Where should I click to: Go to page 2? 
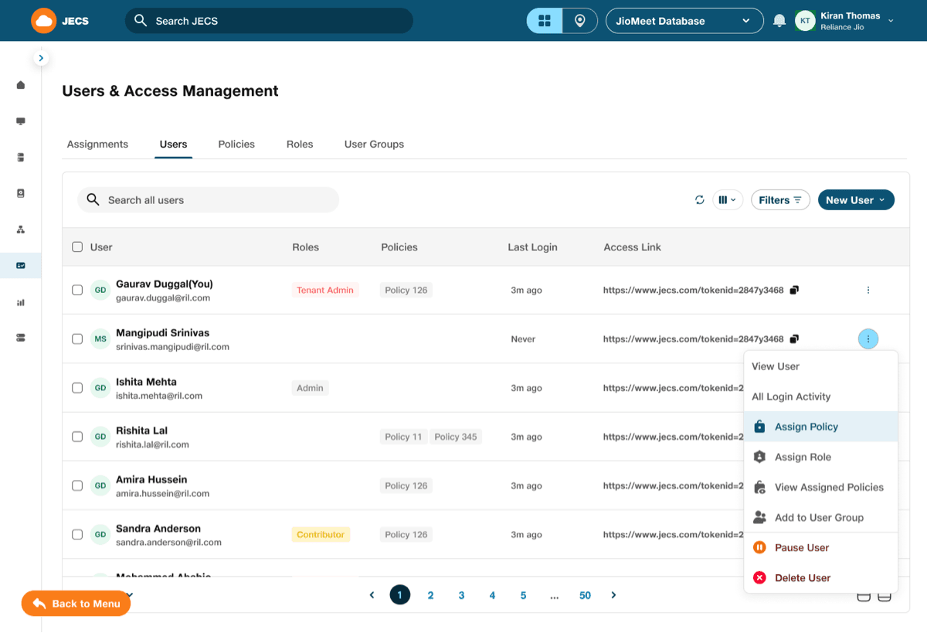click(430, 595)
